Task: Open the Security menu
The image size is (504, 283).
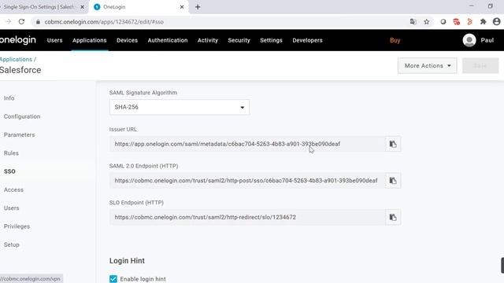Action: pyautogui.click(x=239, y=40)
